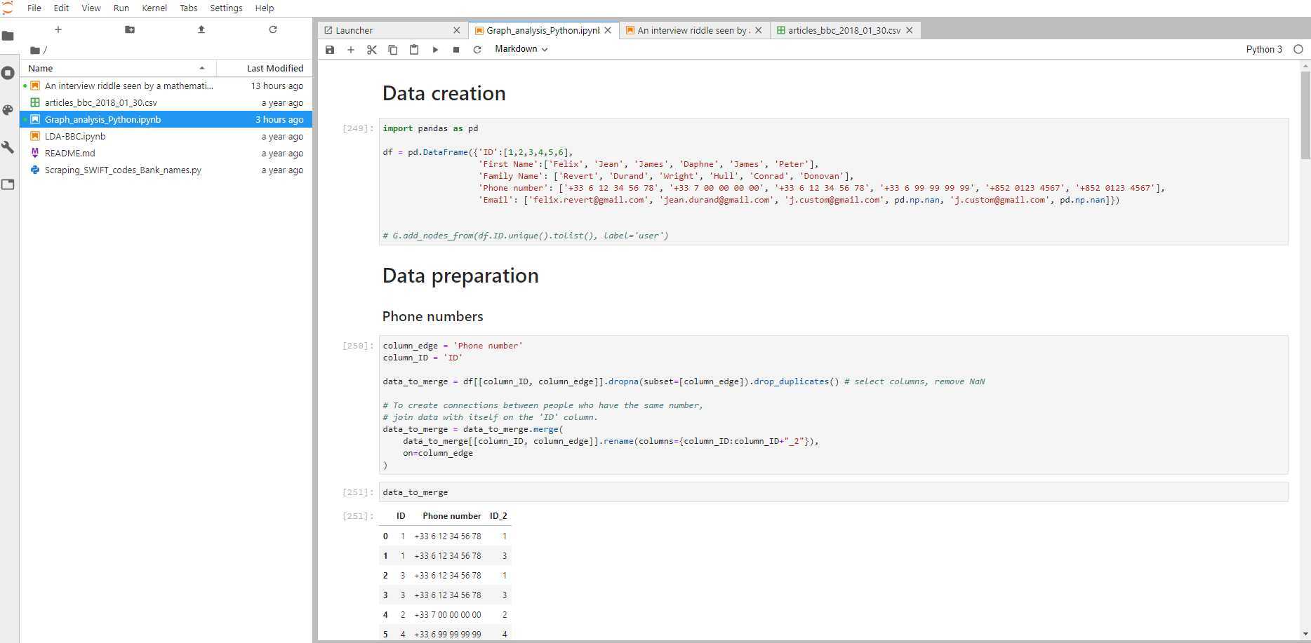Select articles_bbc_2018_01_30.csv in file list
The image size is (1311, 643).
click(166, 102)
